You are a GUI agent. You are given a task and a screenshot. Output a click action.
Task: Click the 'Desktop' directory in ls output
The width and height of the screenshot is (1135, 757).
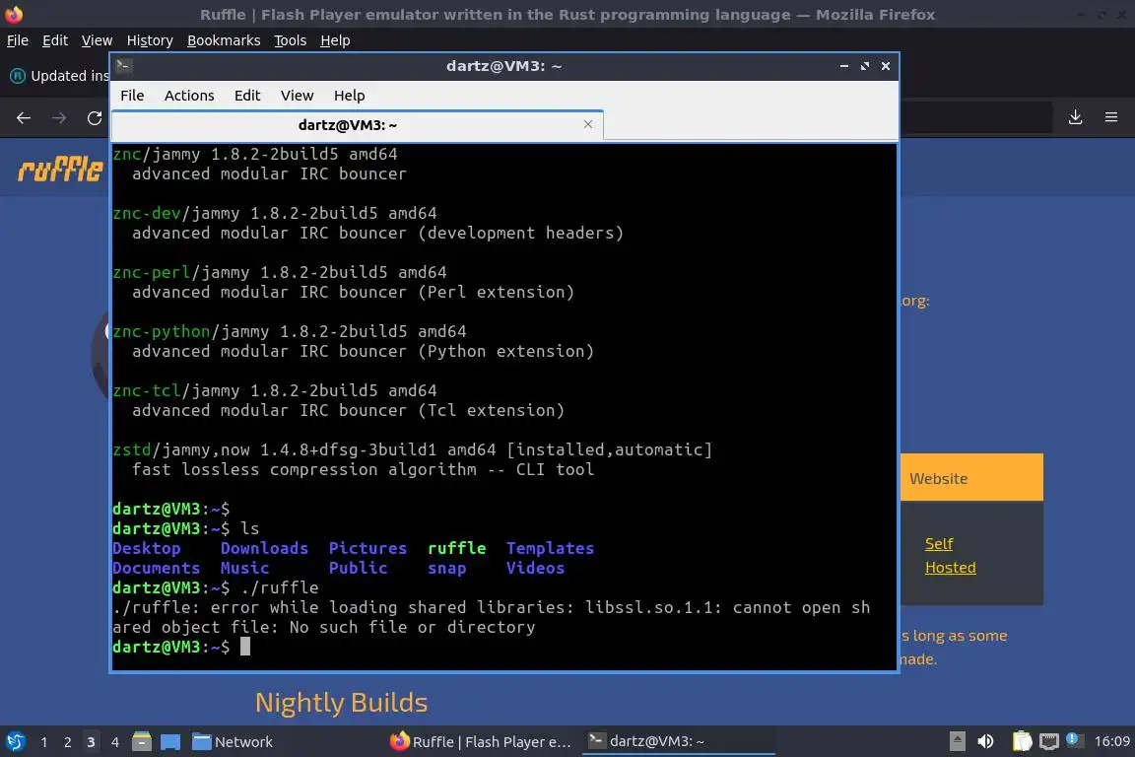coord(146,548)
